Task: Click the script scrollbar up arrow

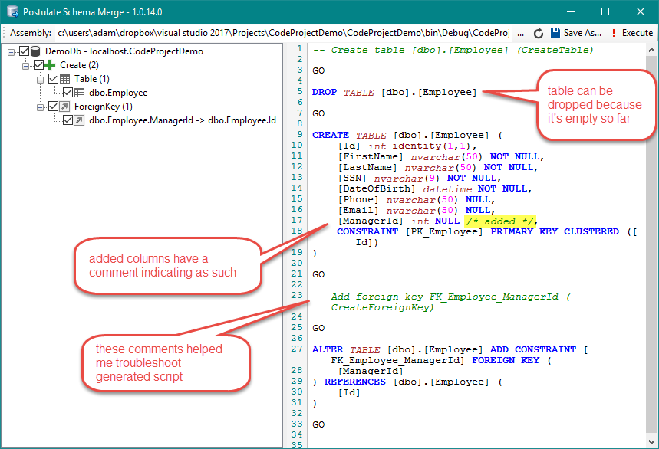Action: (x=651, y=50)
